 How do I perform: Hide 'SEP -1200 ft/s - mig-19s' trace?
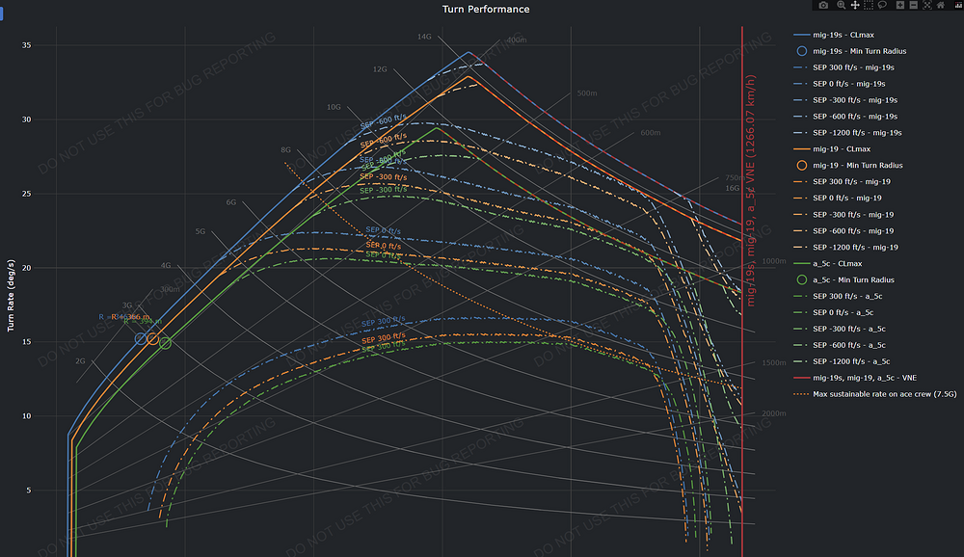point(855,132)
